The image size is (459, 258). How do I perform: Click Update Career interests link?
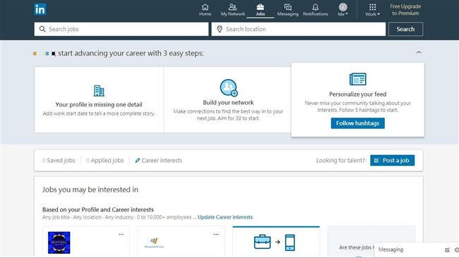(225, 217)
